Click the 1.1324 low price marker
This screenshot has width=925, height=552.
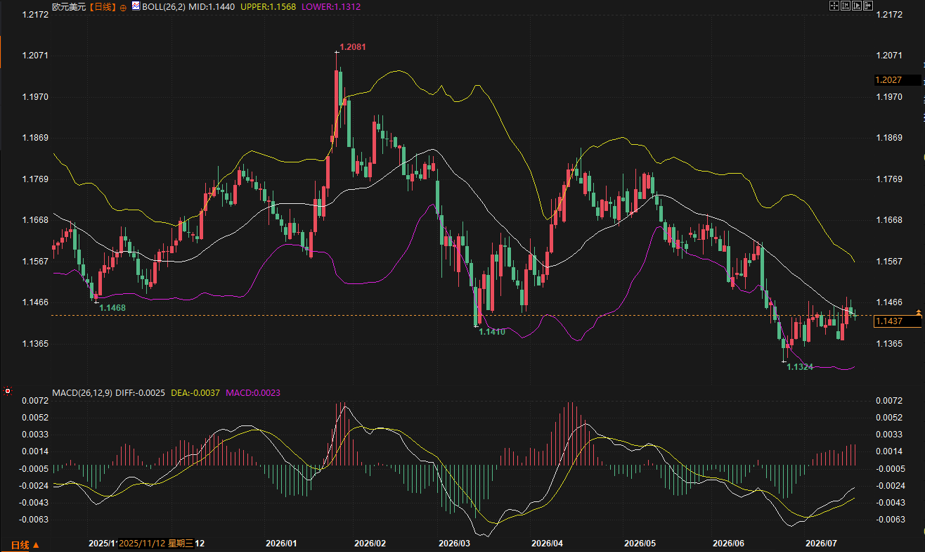tap(800, 367)
